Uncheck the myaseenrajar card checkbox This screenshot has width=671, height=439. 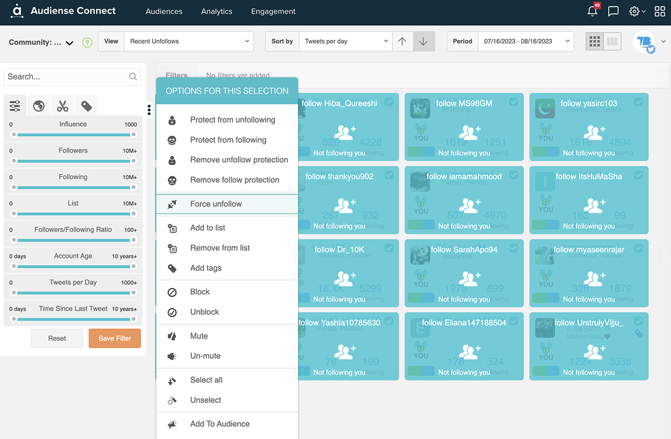pyautogui.click(x=638, y=248)
